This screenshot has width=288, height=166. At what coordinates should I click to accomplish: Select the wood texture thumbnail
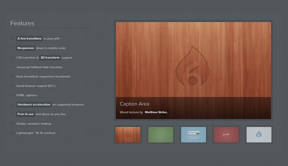tap(128, 135)
